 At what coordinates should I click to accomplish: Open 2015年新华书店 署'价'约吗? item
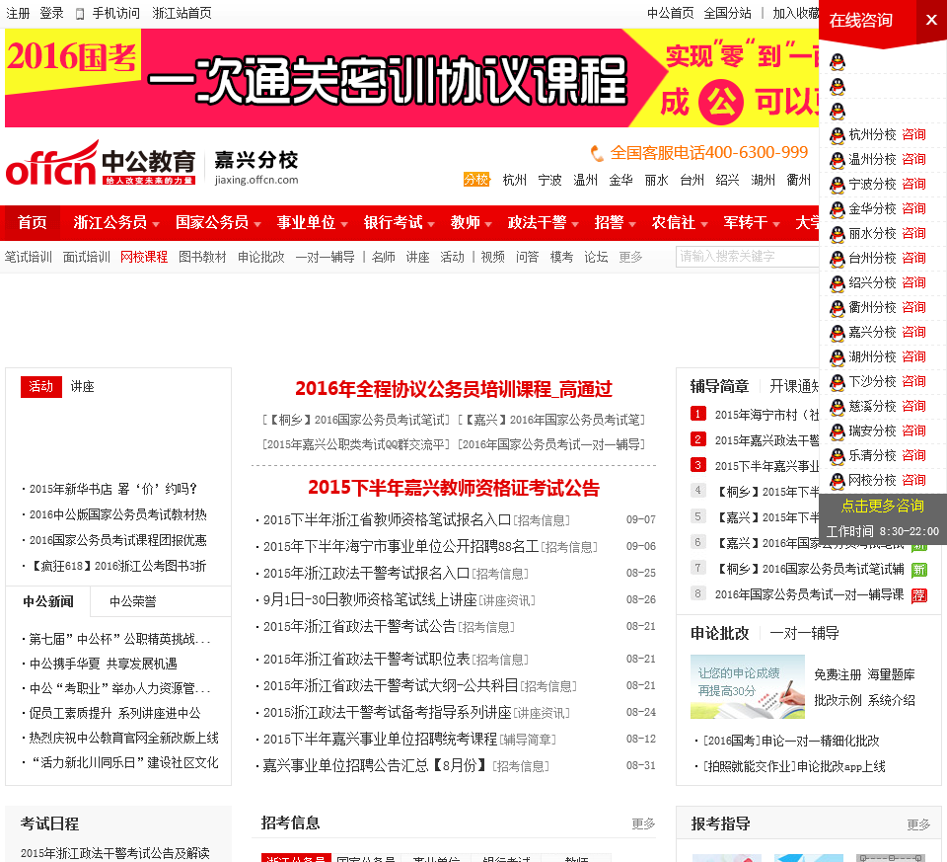coord(113,489)
